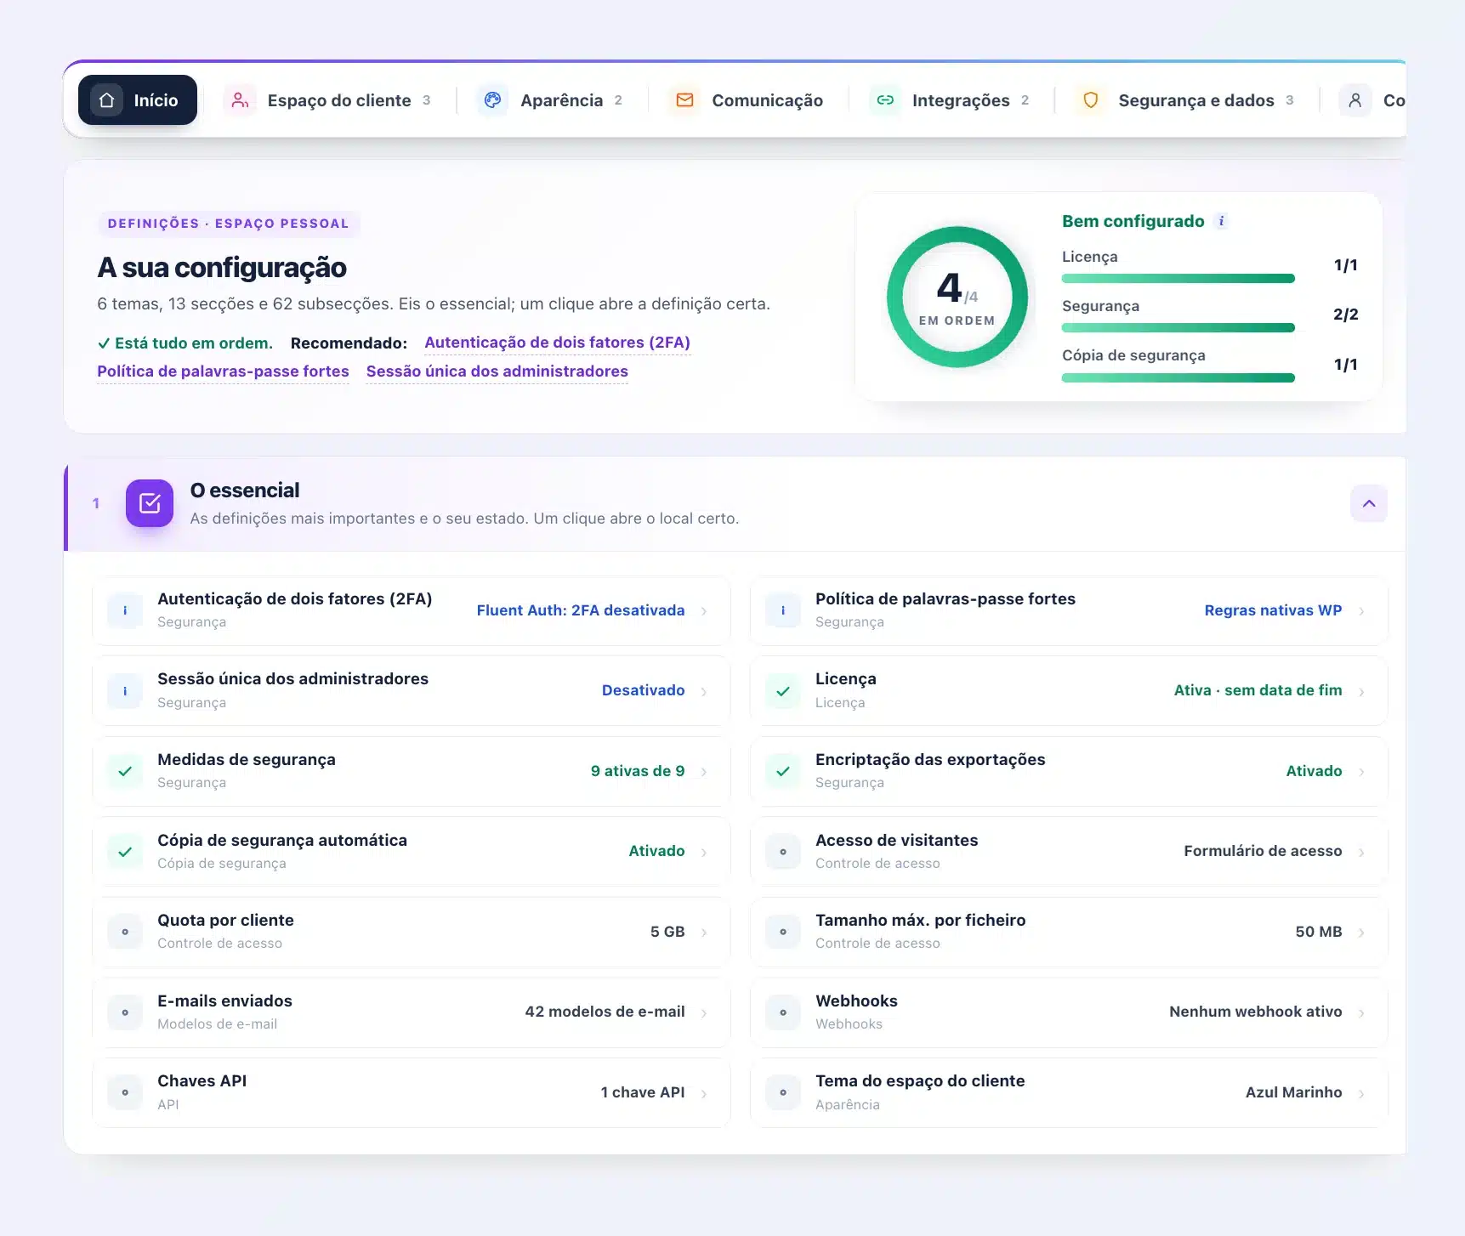Click the check icon on Cópia de segurança automática
This screenshot has height=1236, width=1465.
125,852
